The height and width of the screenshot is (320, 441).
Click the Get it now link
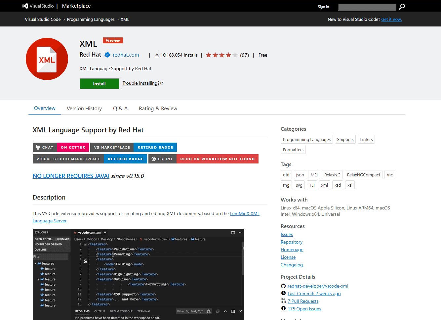tap(391, 19)
